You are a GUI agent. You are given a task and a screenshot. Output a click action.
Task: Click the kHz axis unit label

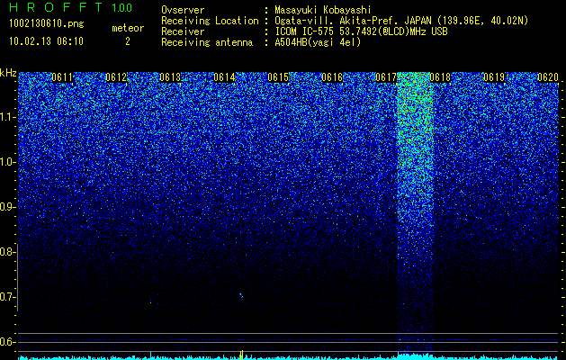[x=8, y=73]
